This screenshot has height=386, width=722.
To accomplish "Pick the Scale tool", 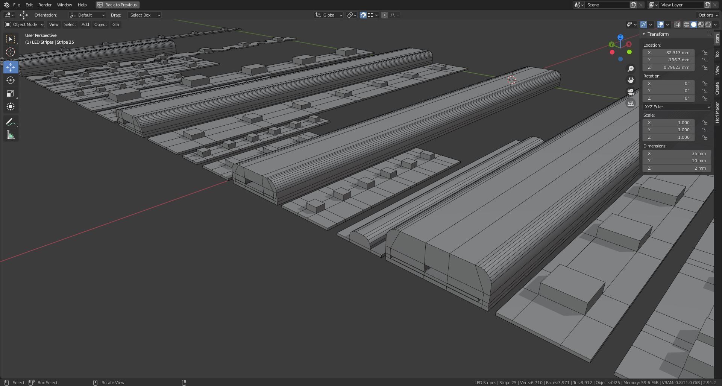I will 11,93.
